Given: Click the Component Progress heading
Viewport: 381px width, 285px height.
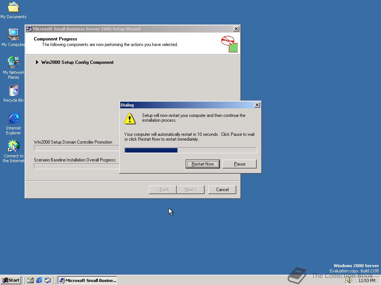Looking at the screenshot, I should tap(55, 39).
